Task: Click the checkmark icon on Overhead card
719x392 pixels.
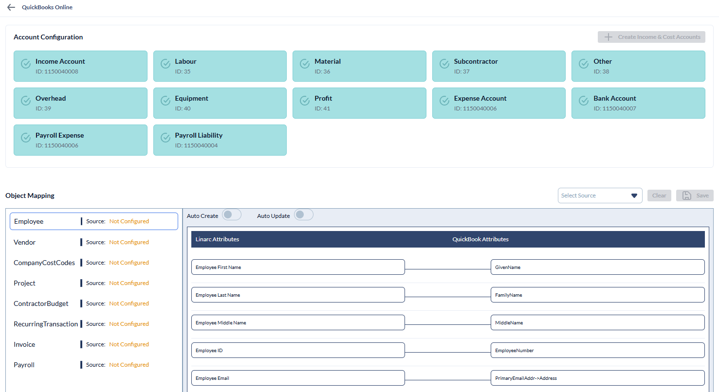Action: click(26, 101)
